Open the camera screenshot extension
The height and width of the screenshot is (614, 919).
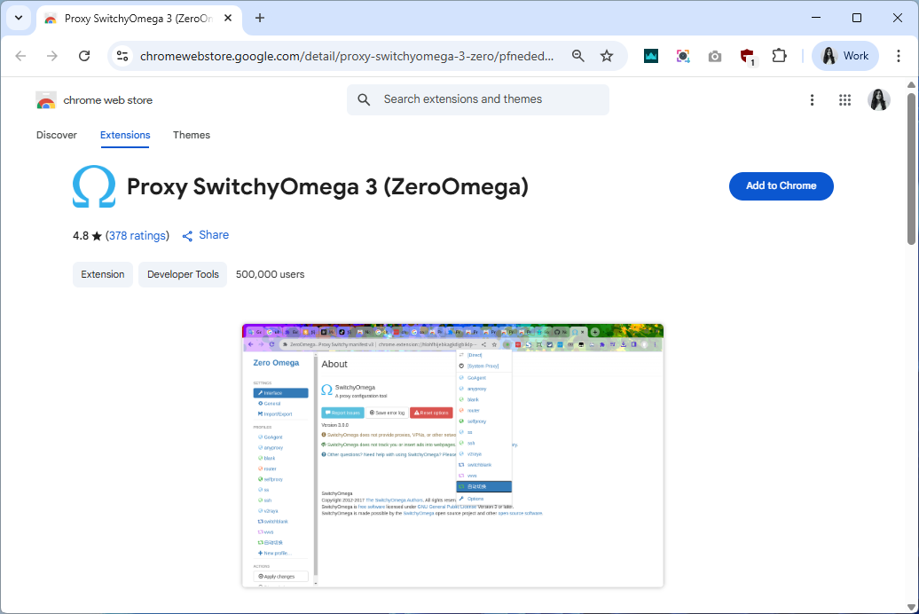pyautogui.click(x=715, y=56)
